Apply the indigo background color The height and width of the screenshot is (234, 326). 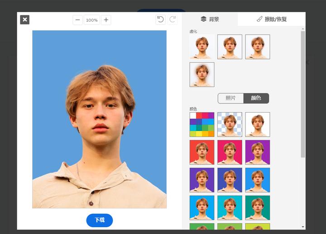pyautogui.click(x=230, y=180)
